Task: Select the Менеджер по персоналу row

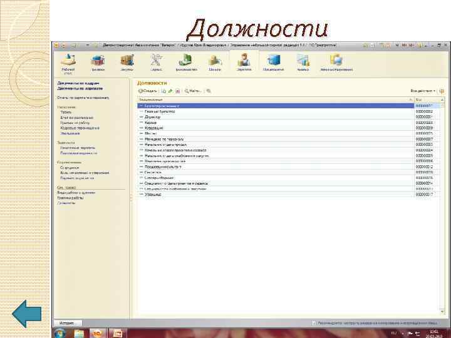Action: click(x=276, y=139)
